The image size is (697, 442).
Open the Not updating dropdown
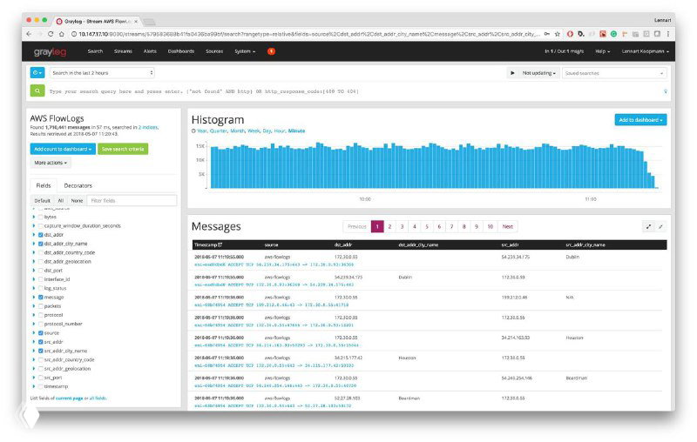pos(538,73)
